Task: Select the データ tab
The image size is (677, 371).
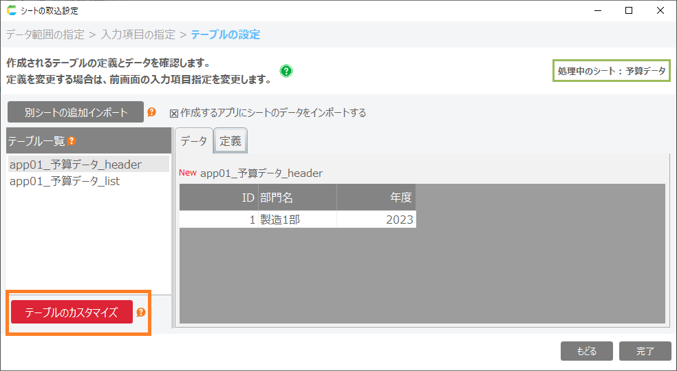Action: pyautogui.click(x=193, y=141)
